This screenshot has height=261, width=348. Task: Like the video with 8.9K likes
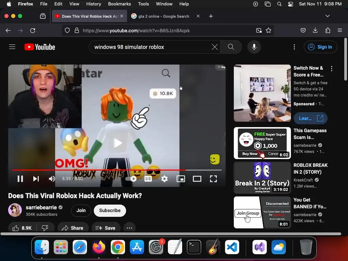pos(22,228)
